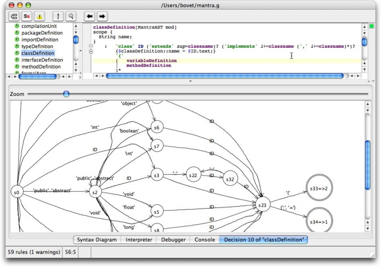Click the editor scrollbar top up arrow
The height and width of the screenshot is (267, 381).
364,26
